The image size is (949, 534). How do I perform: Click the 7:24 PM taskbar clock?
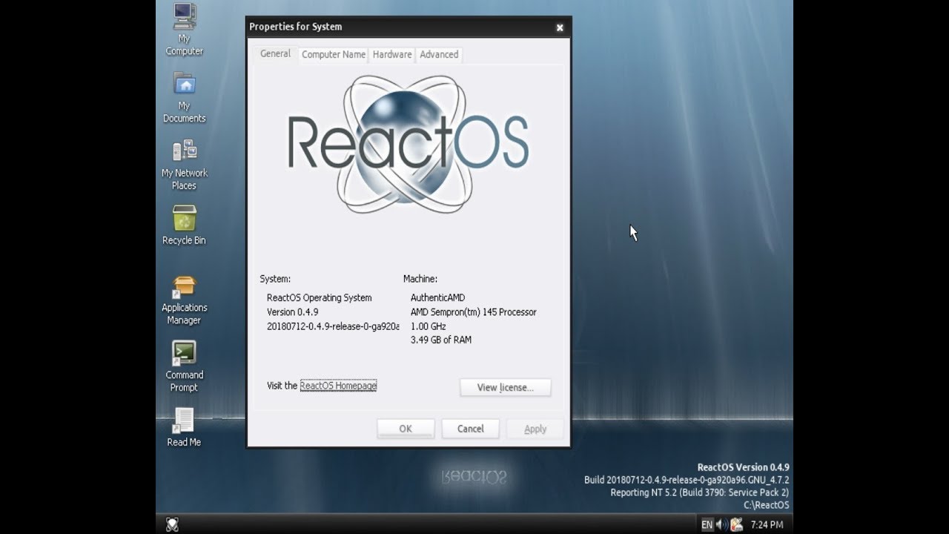[767, 524]
